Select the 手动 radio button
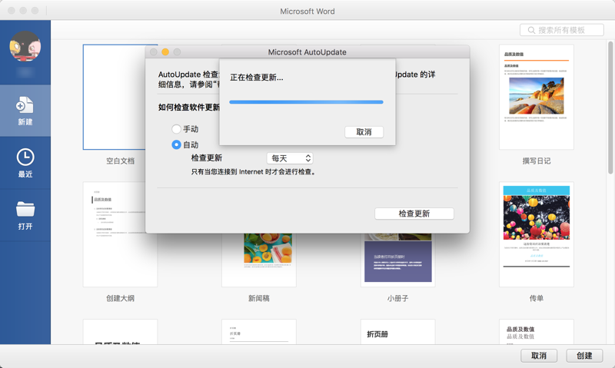 176,129
